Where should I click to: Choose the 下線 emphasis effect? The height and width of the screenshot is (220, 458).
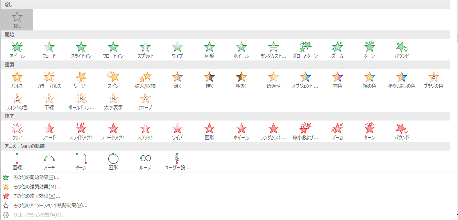(x=49, y=101)
